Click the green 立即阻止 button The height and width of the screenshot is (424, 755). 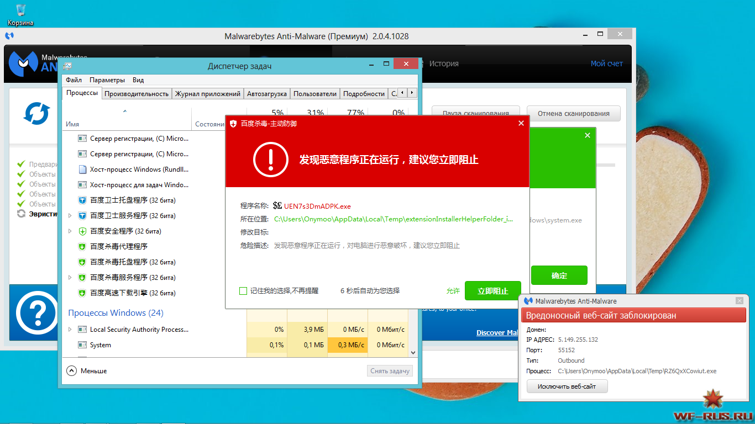[493, 291]
